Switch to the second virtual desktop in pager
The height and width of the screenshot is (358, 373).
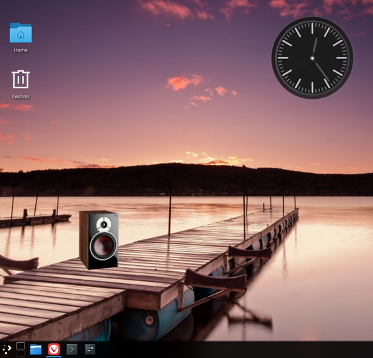(21, 353)
